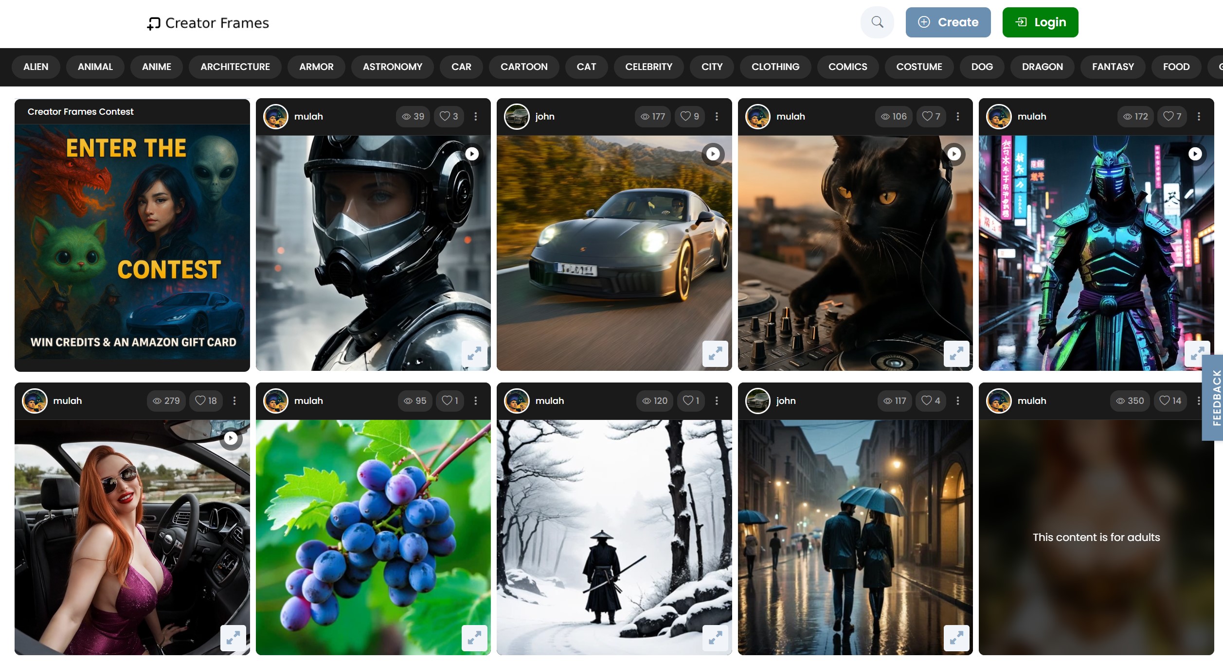Play the DJ cat video by mulah

[x=954, y=154]
